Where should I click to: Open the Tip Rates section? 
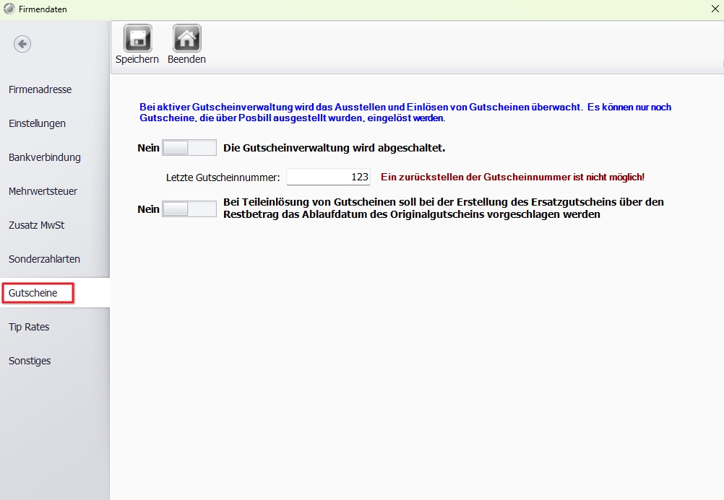29,327
